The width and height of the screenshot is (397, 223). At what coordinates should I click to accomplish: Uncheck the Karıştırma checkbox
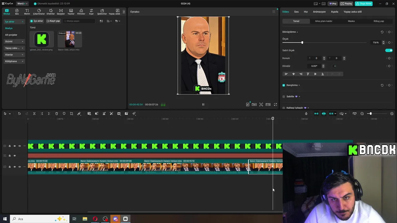[x=283, y=85]
